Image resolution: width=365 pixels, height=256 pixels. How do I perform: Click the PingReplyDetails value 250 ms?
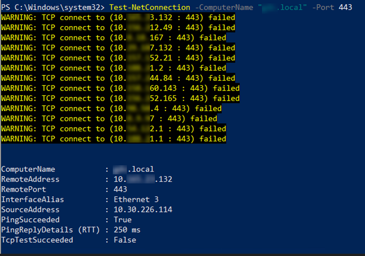(x=127, y=230)
